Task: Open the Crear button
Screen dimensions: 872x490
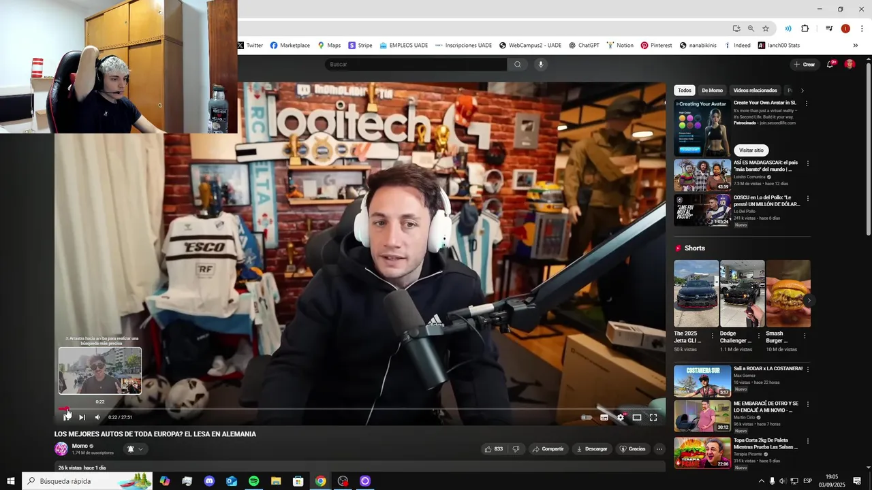Action: [804, 65]
